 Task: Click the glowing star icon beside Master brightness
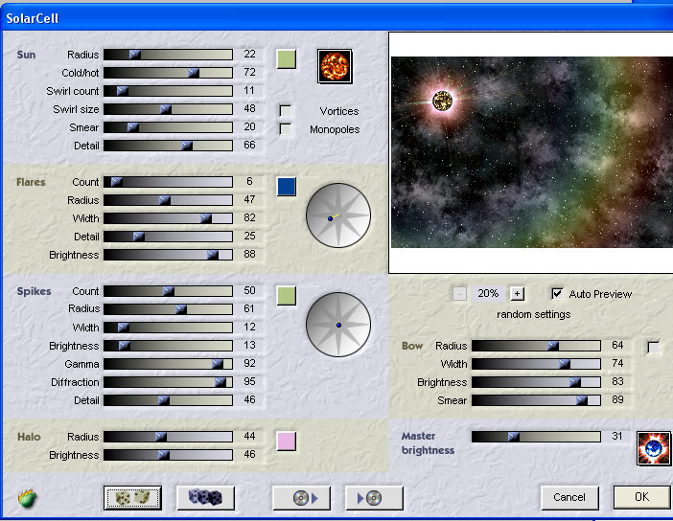[x=654, y=448]
